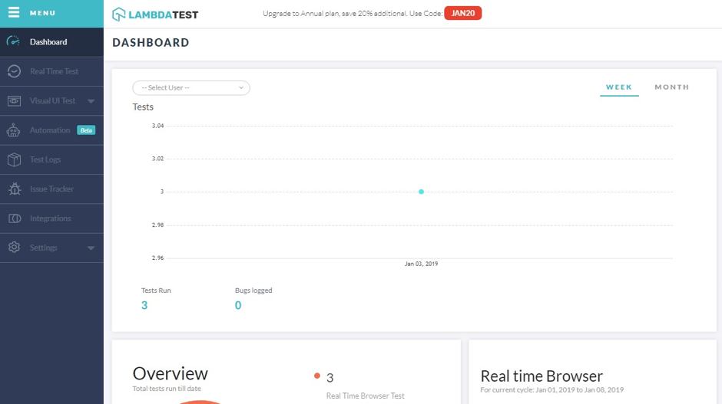Click the LambdaTest logo
This screenshot has width=722, height=404.
(x=155, y=15)
